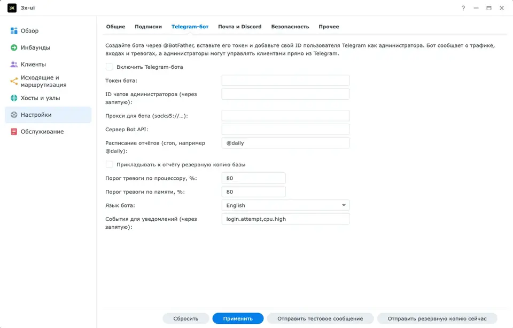Screen dimensions: 513x328
Task: Focus the Прокси для бота input field
Action: pos(285,116)
